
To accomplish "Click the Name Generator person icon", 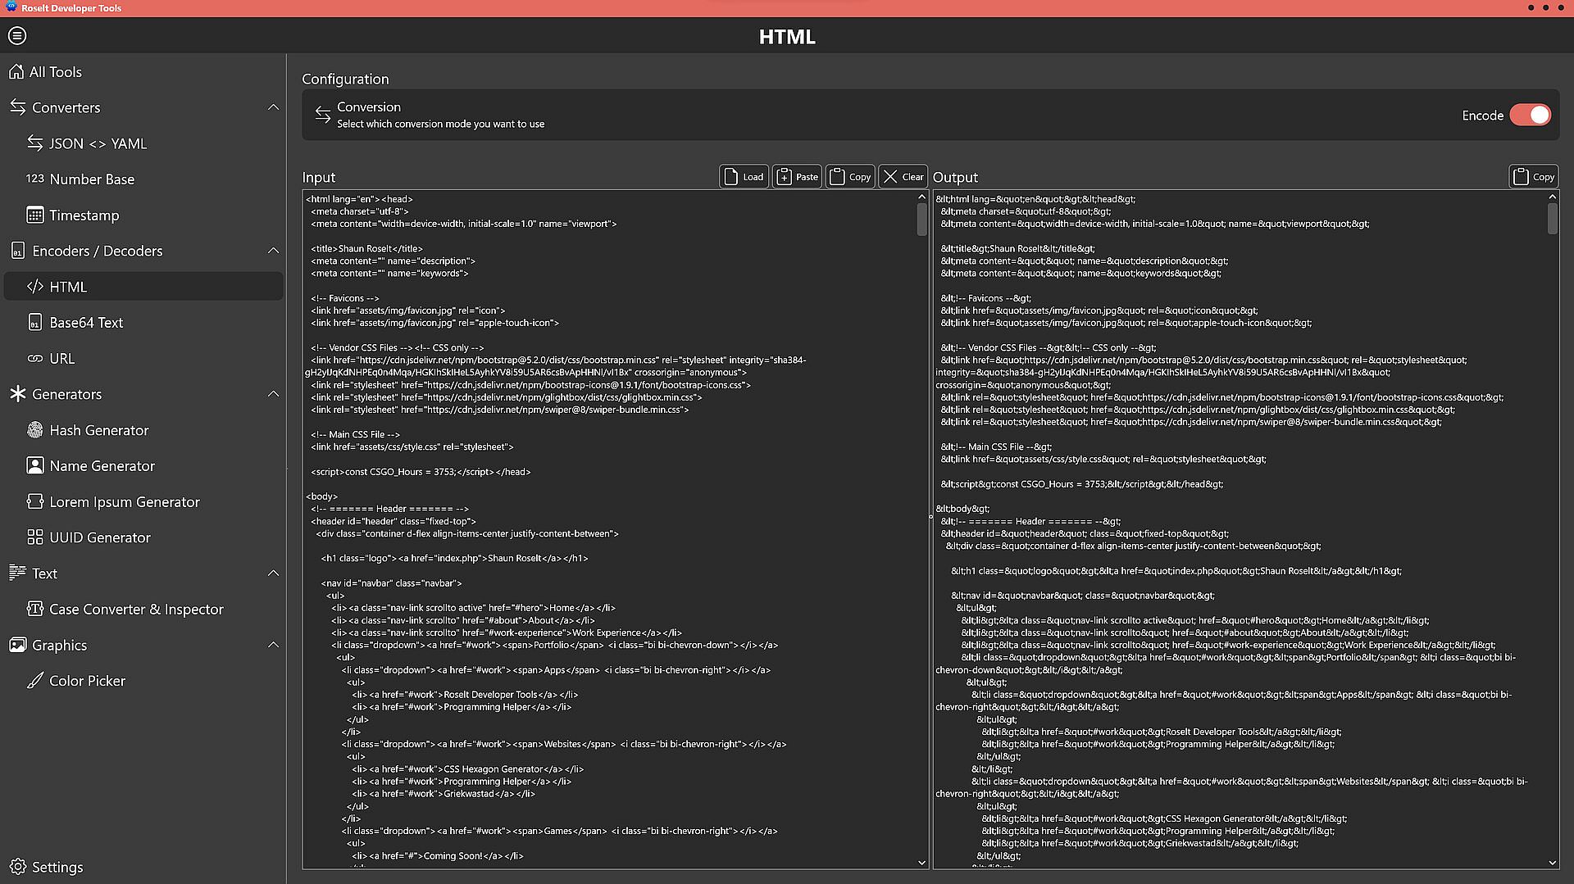I will 34,466.
